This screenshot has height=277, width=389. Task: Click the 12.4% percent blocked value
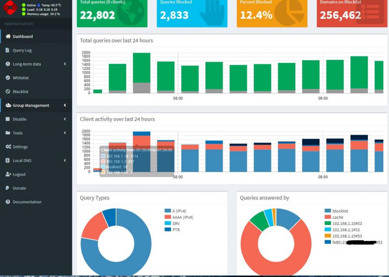coord(256,15)
